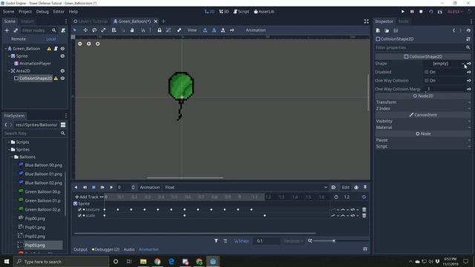Toggle visibility of Area2D node
This screenshot has width=475, height=267.
62,71
